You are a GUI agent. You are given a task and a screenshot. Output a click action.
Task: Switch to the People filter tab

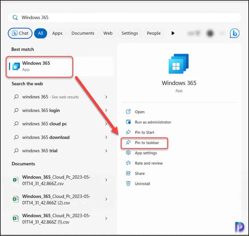154,33
